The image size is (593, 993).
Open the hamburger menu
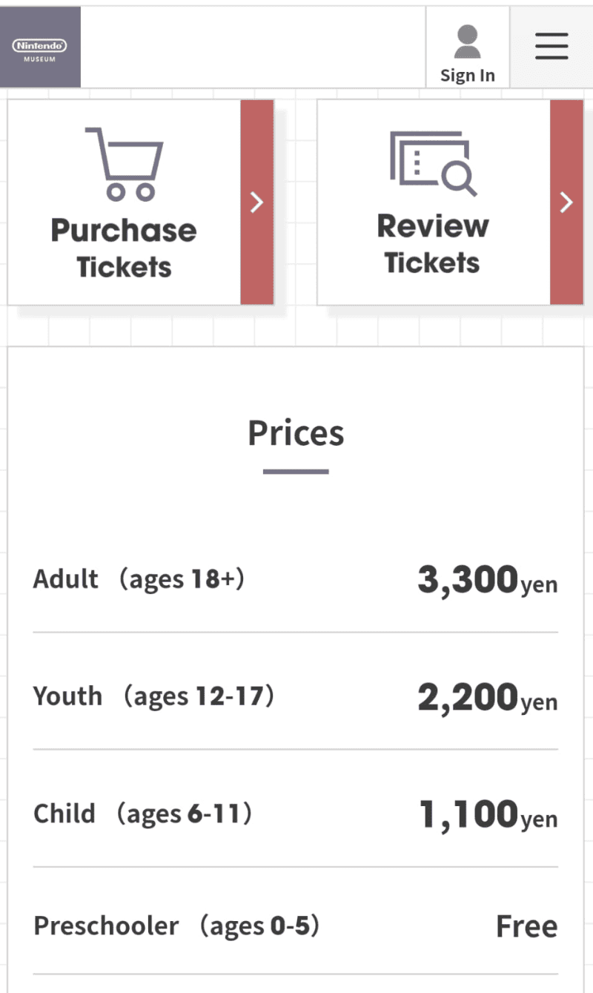tap(551, 47)
